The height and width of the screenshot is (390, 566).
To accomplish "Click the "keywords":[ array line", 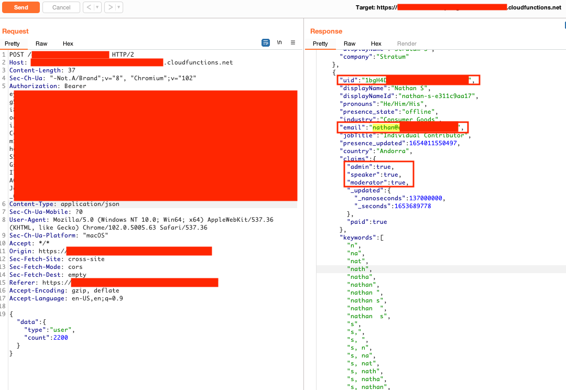I will click(x=361, y=237).
